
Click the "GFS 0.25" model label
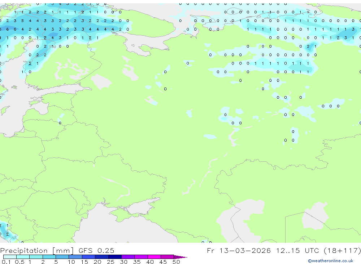(96, 250)
